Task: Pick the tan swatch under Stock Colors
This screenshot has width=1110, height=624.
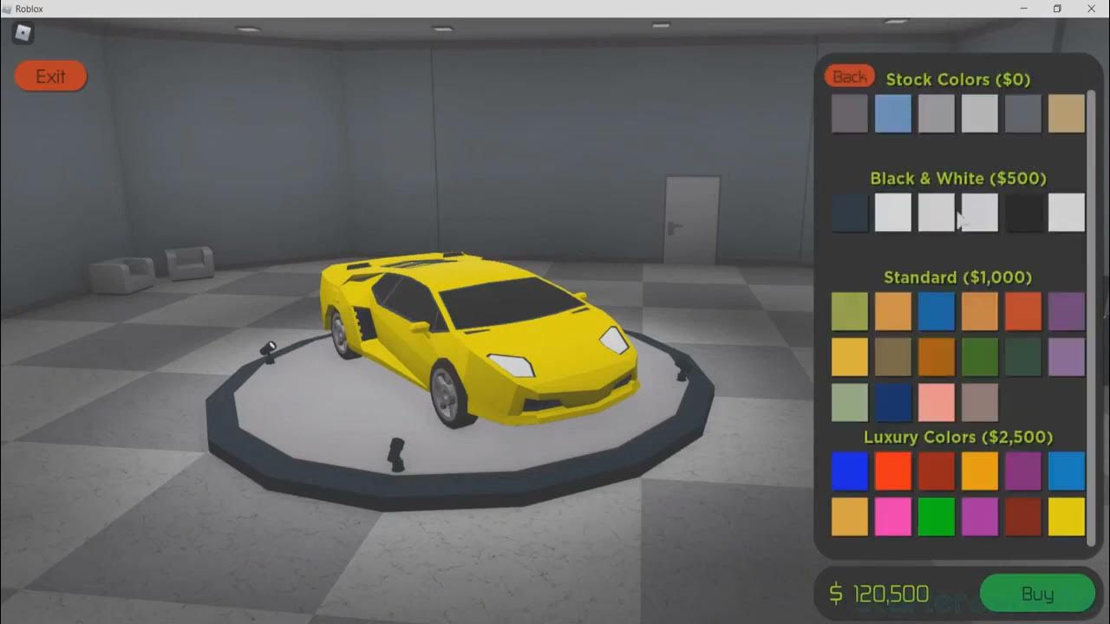Action: pos(1067,114)
